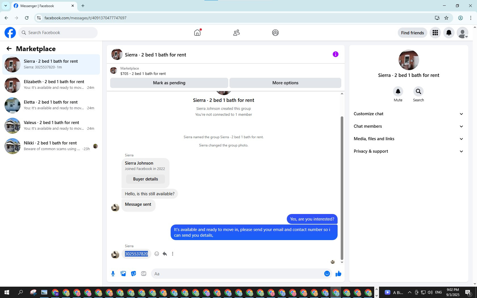Screen dimensions: 477x298
Task: Open Chrome three-dot menu
Action: 471,18
